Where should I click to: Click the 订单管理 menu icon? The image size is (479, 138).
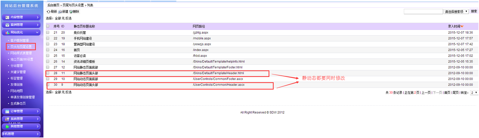click(x=7, y=111)
